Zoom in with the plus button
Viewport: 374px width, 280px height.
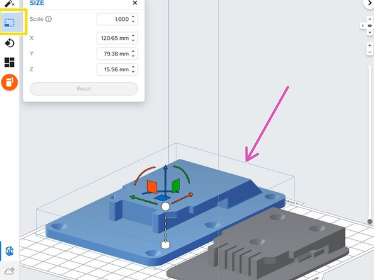[x=370, y=45]
